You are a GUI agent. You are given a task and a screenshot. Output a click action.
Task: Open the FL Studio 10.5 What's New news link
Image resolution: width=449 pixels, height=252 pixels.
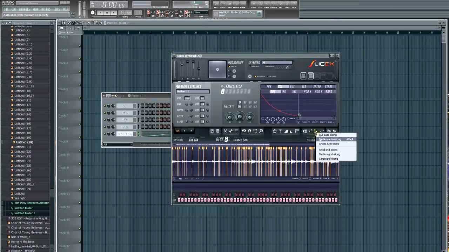[237, 14]
